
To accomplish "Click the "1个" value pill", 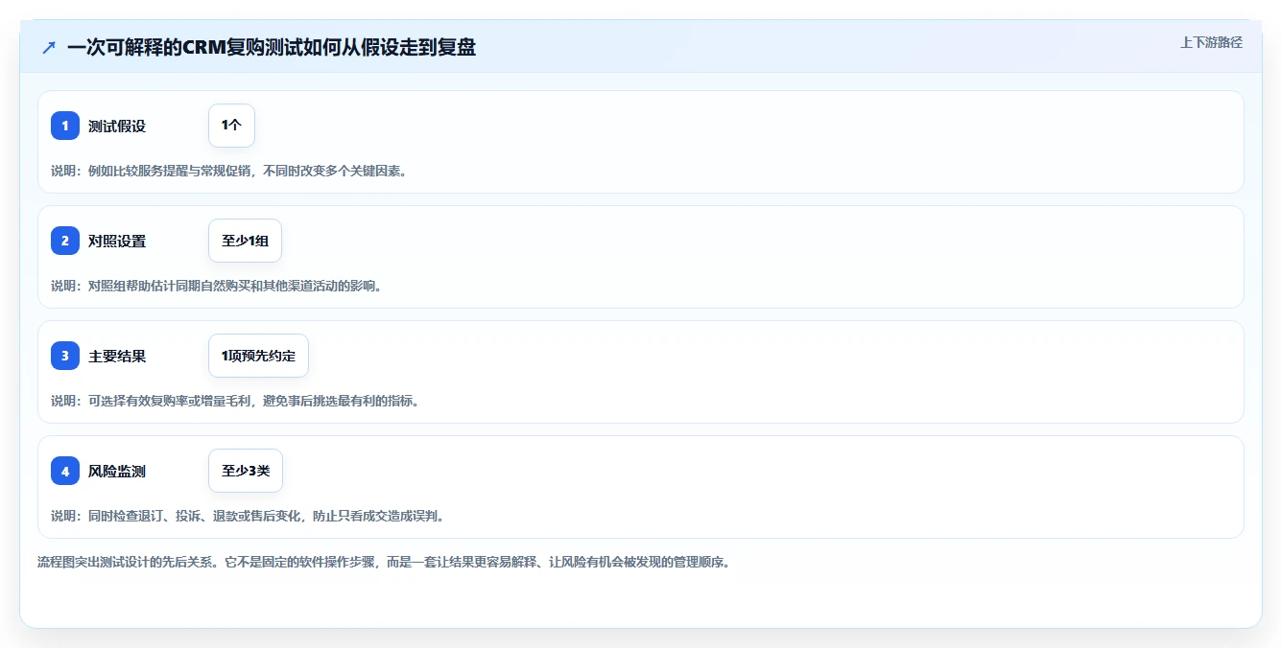I will coord(231,126).
